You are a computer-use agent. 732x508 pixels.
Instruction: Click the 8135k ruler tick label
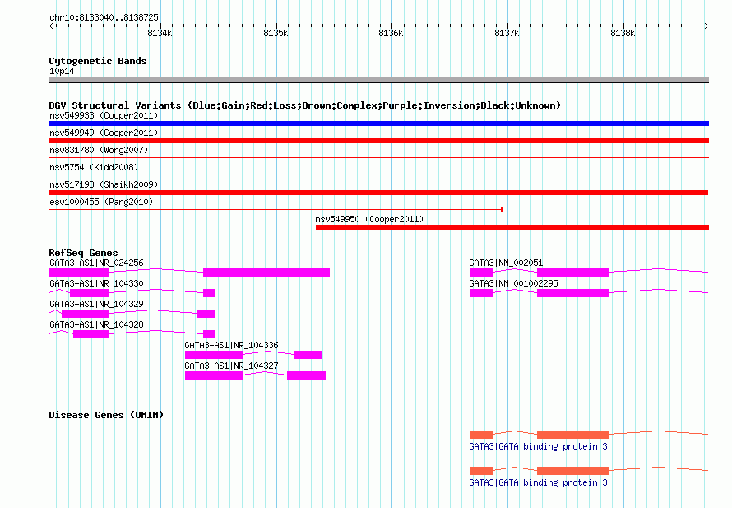click(x=276, y=33)
